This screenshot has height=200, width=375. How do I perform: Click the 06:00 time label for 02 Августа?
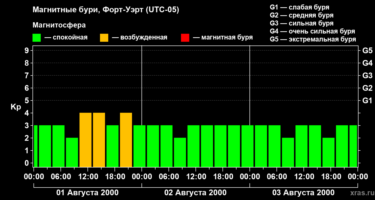coord(169,177)
